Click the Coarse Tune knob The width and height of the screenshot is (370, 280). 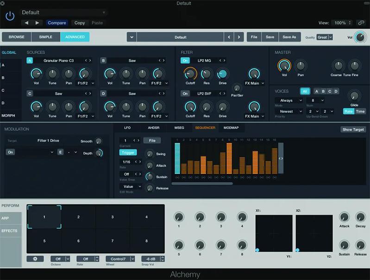[x=338, y=66]
